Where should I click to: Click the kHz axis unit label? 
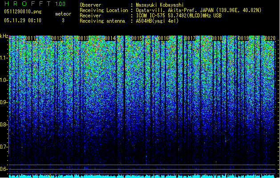click(4, 36)
